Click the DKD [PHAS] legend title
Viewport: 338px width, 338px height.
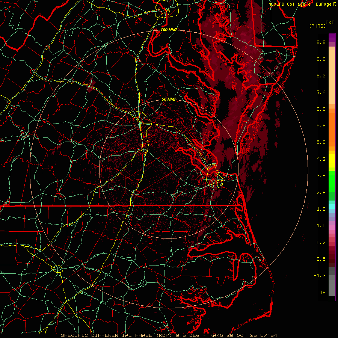322,24
